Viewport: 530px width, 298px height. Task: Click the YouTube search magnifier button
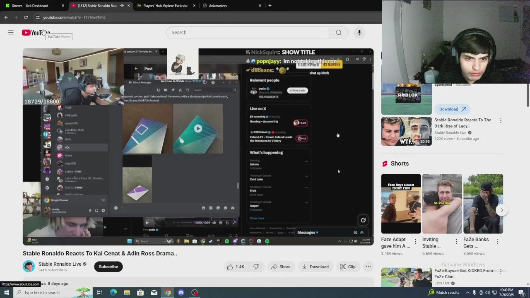[339, 33]
